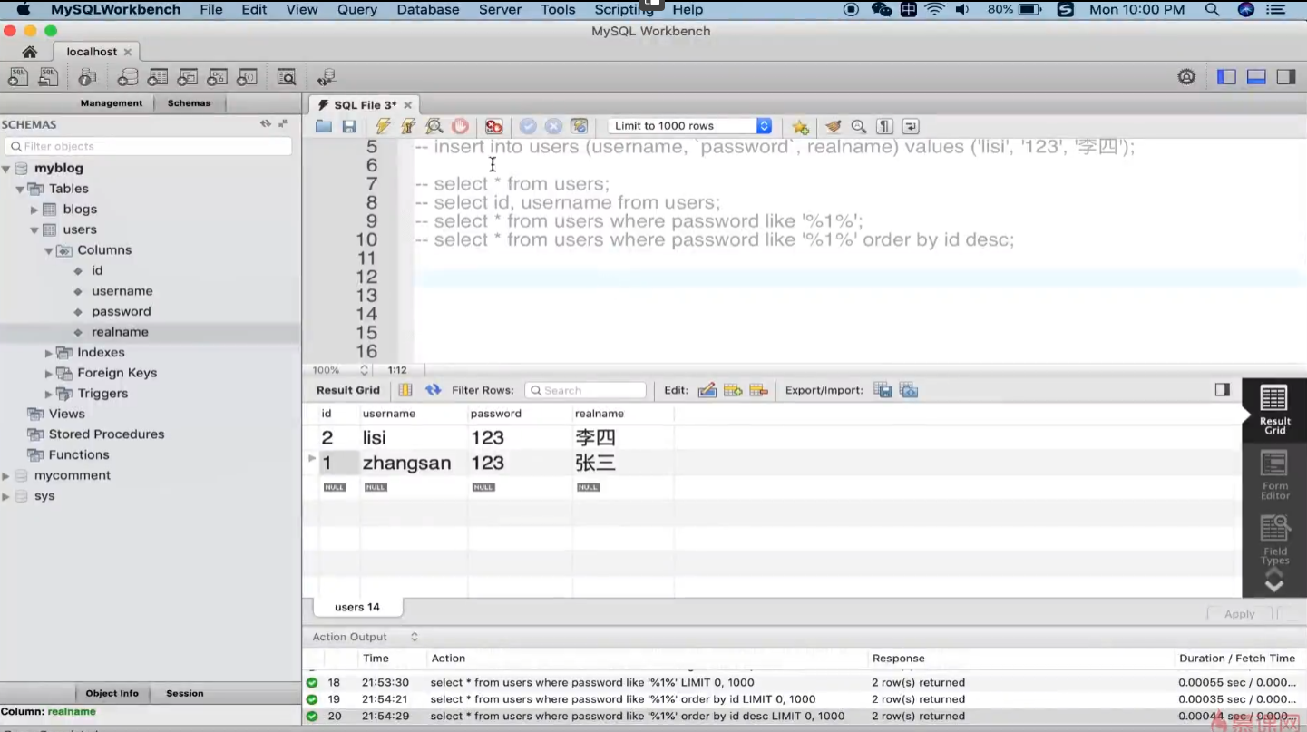The width and height of the screenshot is (1307, 732).
Task: Stop the running query
Action: point(460,126)
